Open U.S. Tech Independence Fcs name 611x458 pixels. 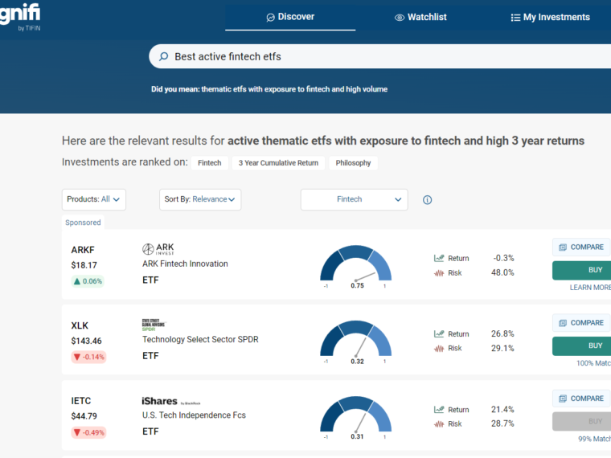[194, 415]
